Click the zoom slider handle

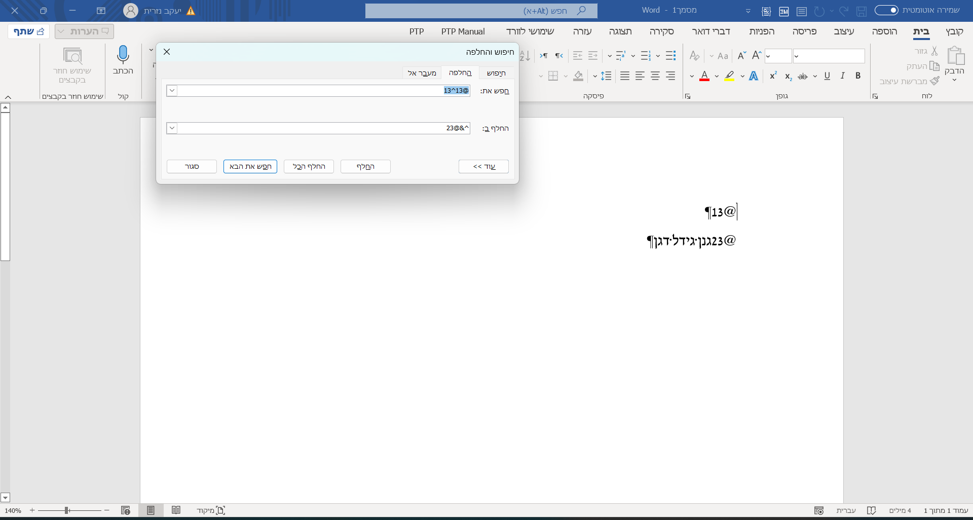click(x=66, y=510)
